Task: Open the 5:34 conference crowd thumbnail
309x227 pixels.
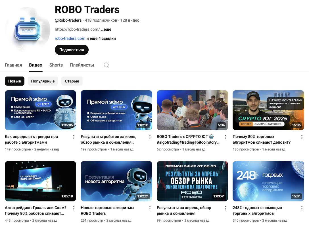Action: (192, 110)
